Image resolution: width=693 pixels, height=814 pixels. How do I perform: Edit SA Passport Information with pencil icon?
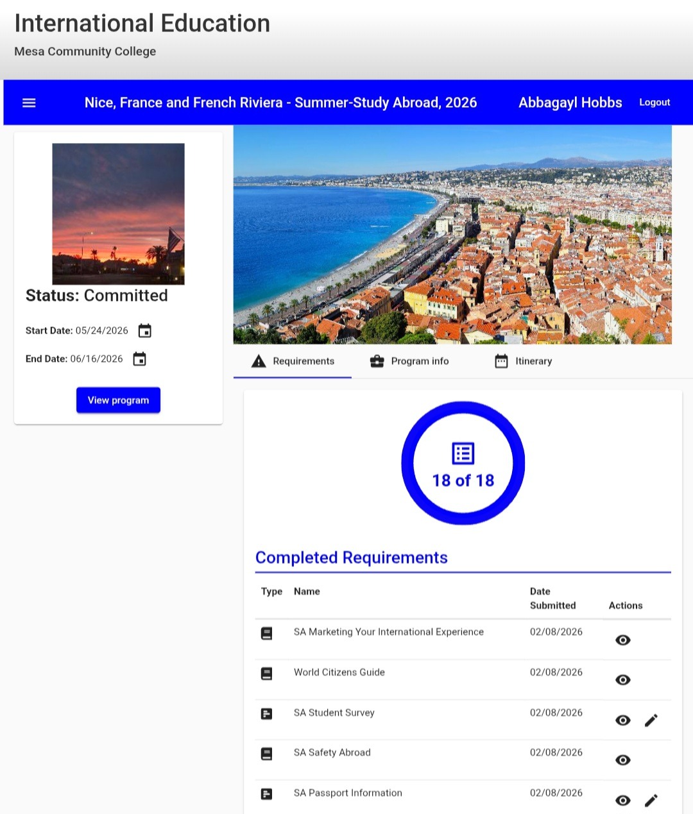pyautogui.click(x=651, y=800)
